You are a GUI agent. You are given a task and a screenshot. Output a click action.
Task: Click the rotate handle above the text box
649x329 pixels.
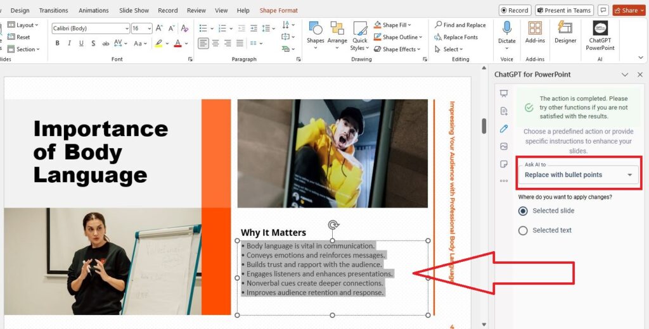coord(333,225)
